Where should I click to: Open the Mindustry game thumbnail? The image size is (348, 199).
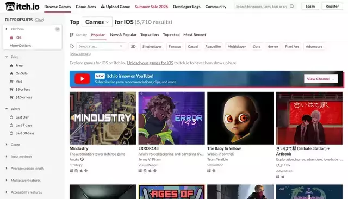(103, 118)
